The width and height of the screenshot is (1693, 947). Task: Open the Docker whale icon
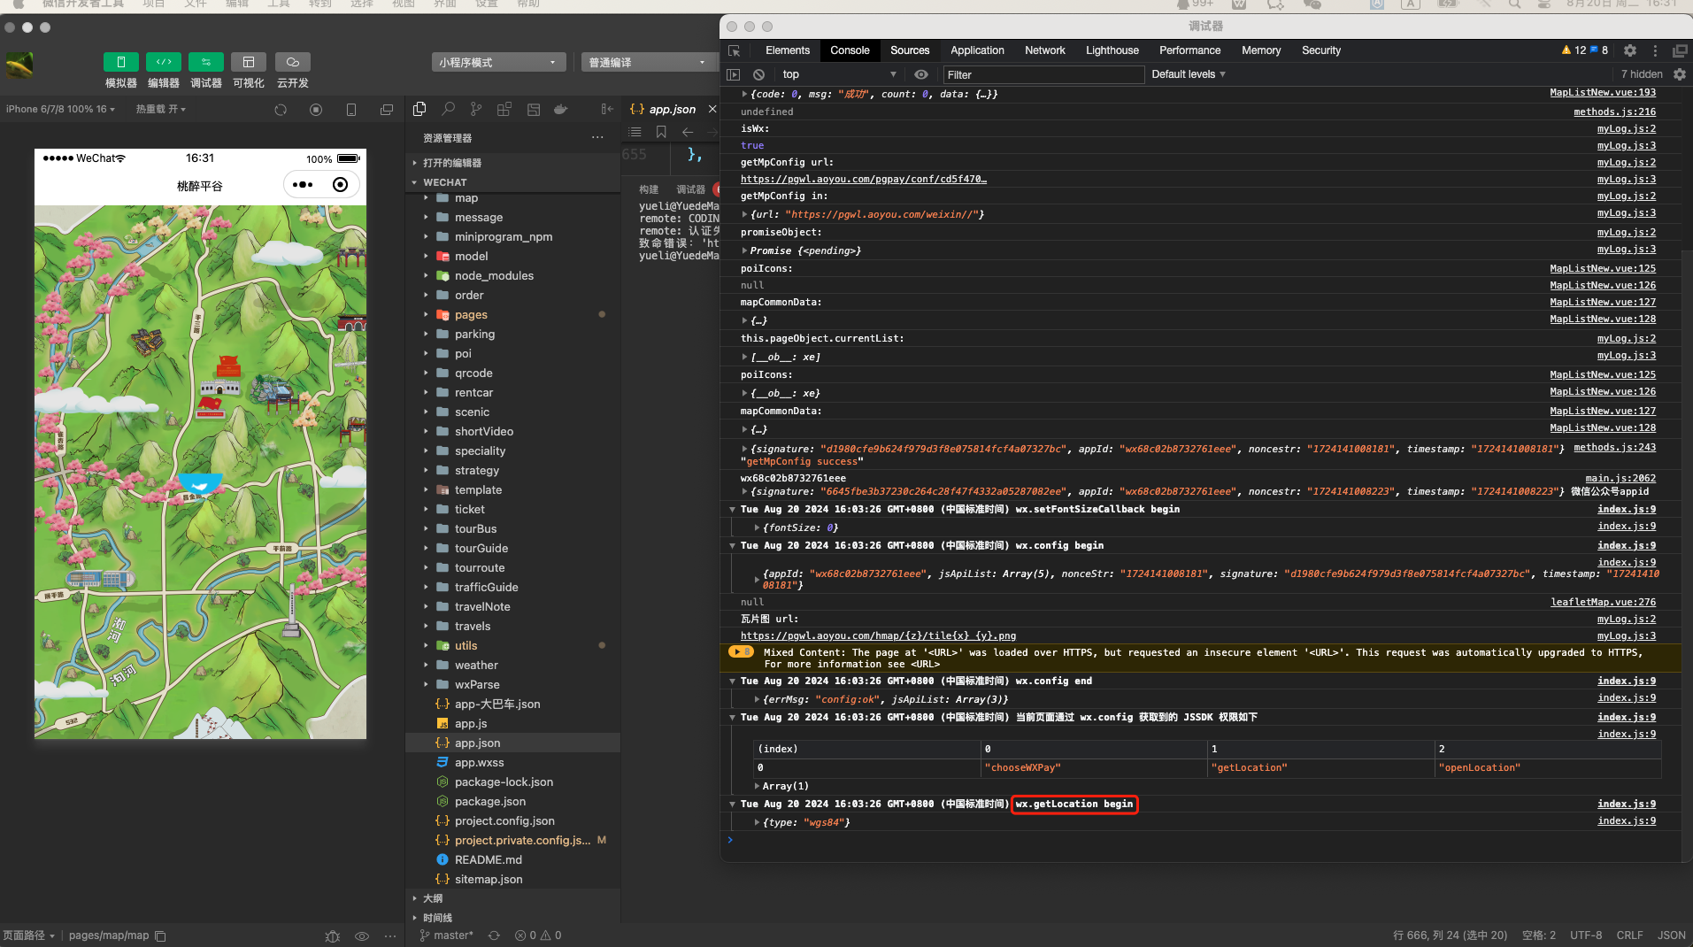[560, 109]
